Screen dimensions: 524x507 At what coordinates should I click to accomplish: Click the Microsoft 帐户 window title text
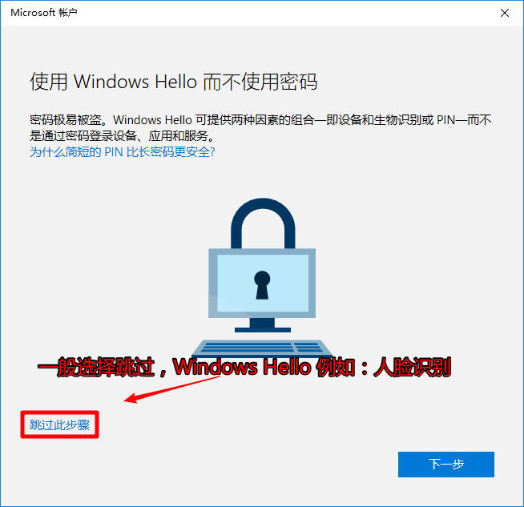pyautogui.click(x=44, y=13)
